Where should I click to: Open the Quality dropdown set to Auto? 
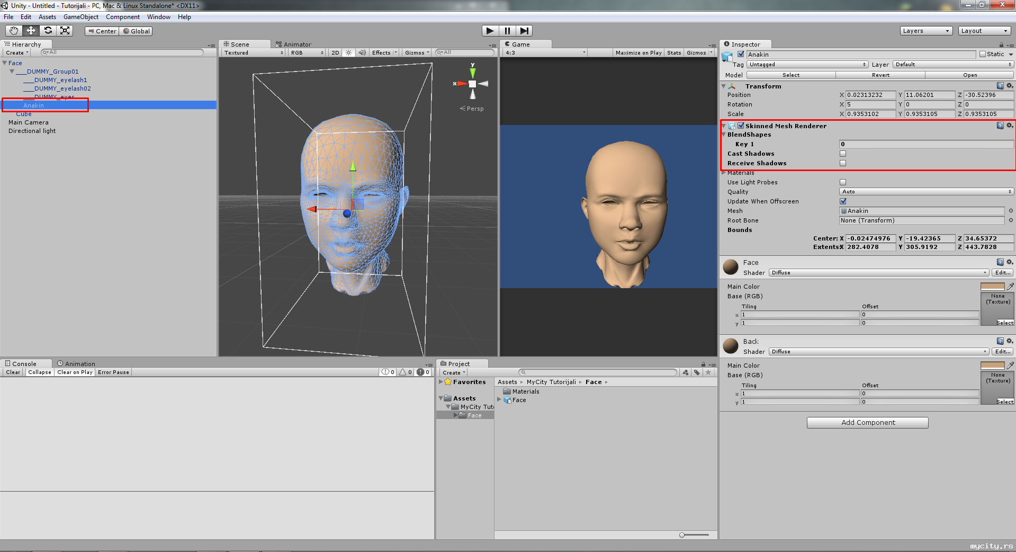pos(926,192)
